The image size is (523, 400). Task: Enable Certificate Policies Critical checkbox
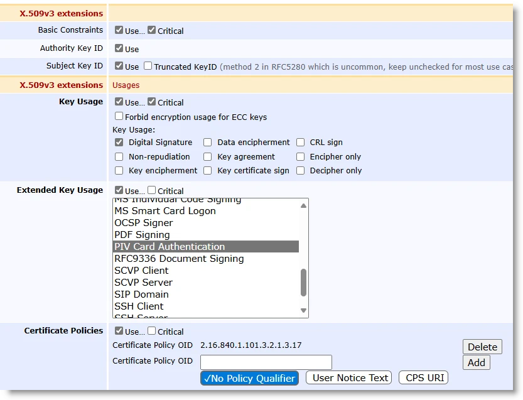[x=151, y=330]
